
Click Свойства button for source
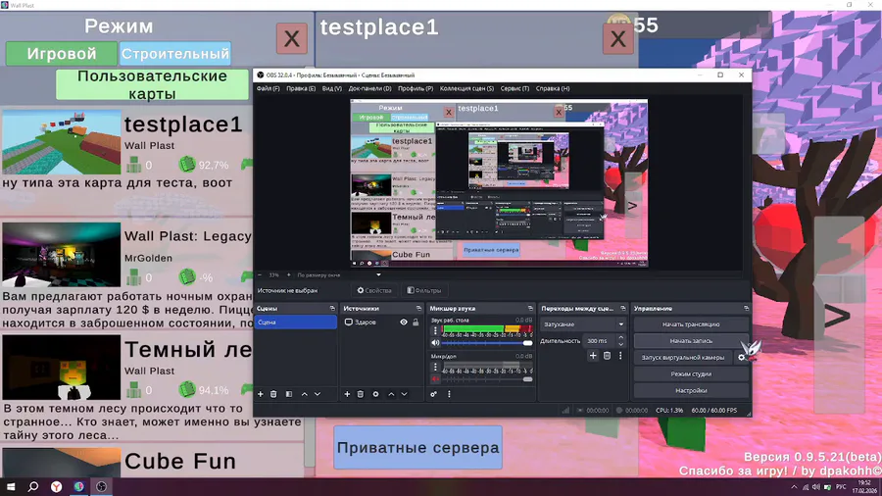tap(374, 291)
